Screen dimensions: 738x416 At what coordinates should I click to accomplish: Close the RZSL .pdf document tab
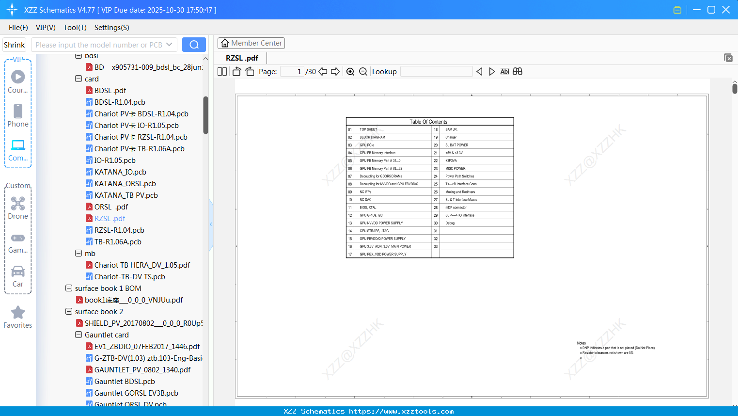(x=728, y=58)
